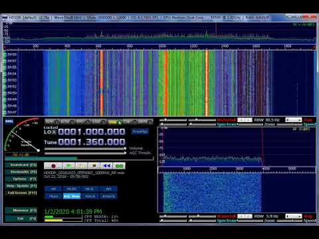Image resolution: width=319 pixels, height=239 pixels.
Task: Toggle the NR noise reduction button
Action: (53, 189)
